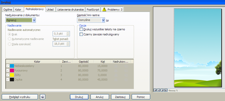225x101 pixels.
Task: Expand 'Gęstość linii rastra' dropdown
Action: 103,20
